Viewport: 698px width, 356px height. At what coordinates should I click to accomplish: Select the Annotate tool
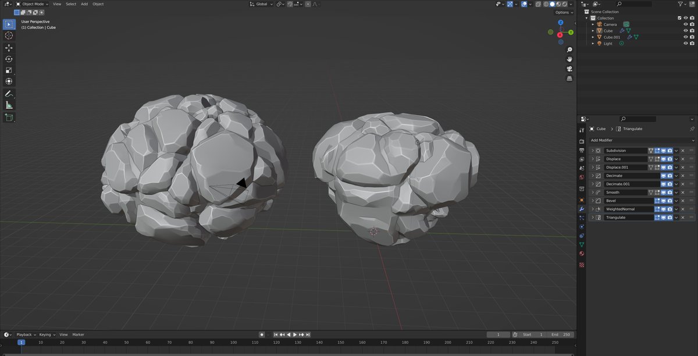point(9,94)
